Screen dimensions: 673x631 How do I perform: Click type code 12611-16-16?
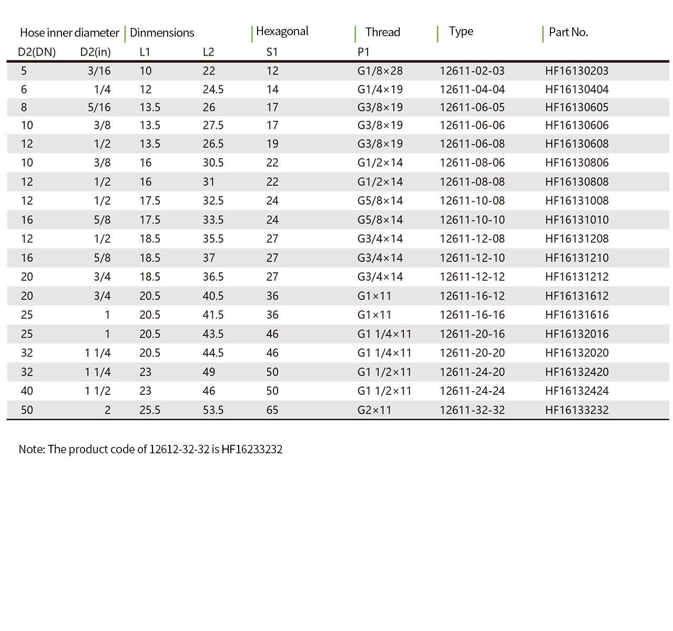(x=472, y=315)
